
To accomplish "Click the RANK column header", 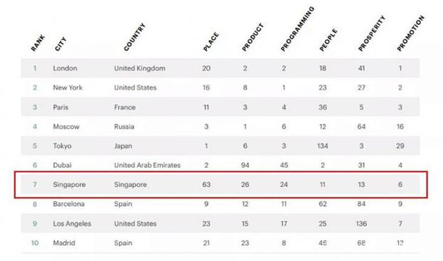I will pos(38,43).
